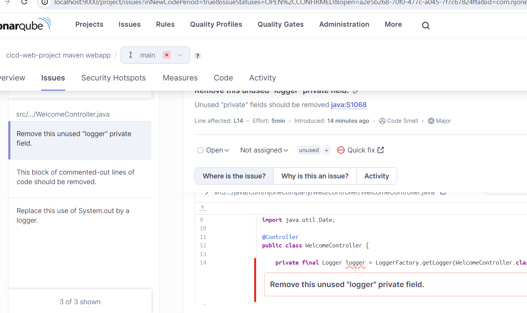The height and width of the screenshot is (313, 527).
Task: Open the java:S1068 rule link
Action: 349,105
